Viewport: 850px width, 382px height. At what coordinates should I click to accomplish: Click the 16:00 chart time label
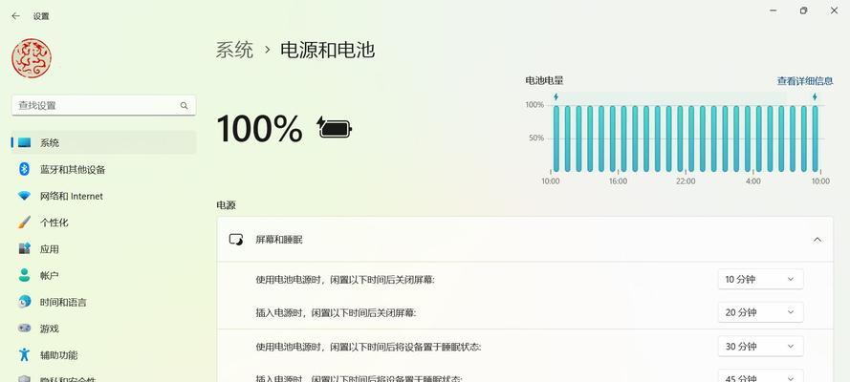[618, 181]
